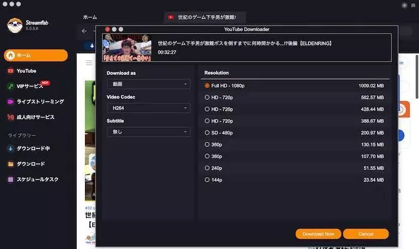This screenshot has width=419, height=249.
Task: Close the YouTube Downloader dialog
Action: click(x=107, y=29)
